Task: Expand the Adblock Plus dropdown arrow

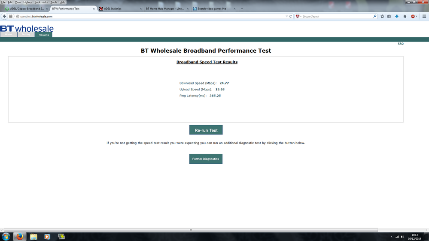Action: (417, 16)
